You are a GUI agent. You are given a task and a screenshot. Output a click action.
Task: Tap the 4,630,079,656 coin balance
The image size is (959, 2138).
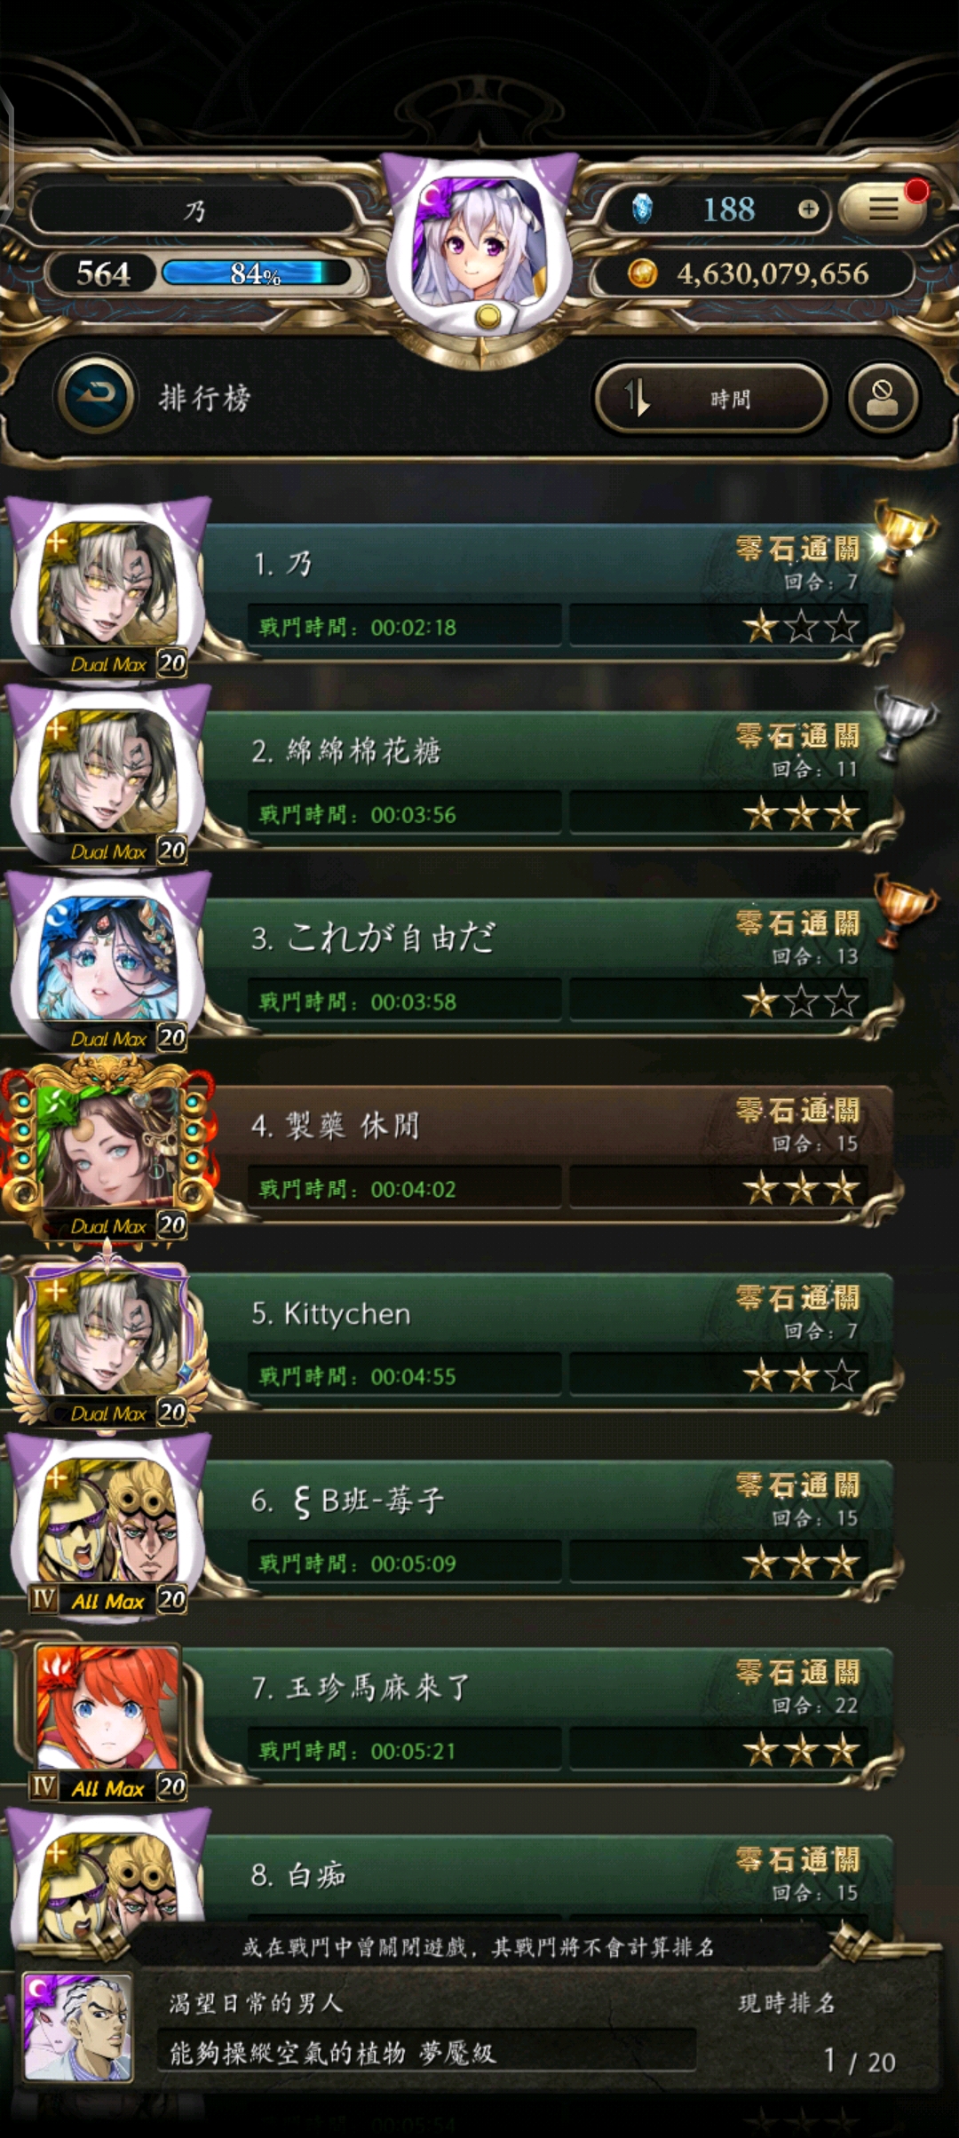click(773, 273)
